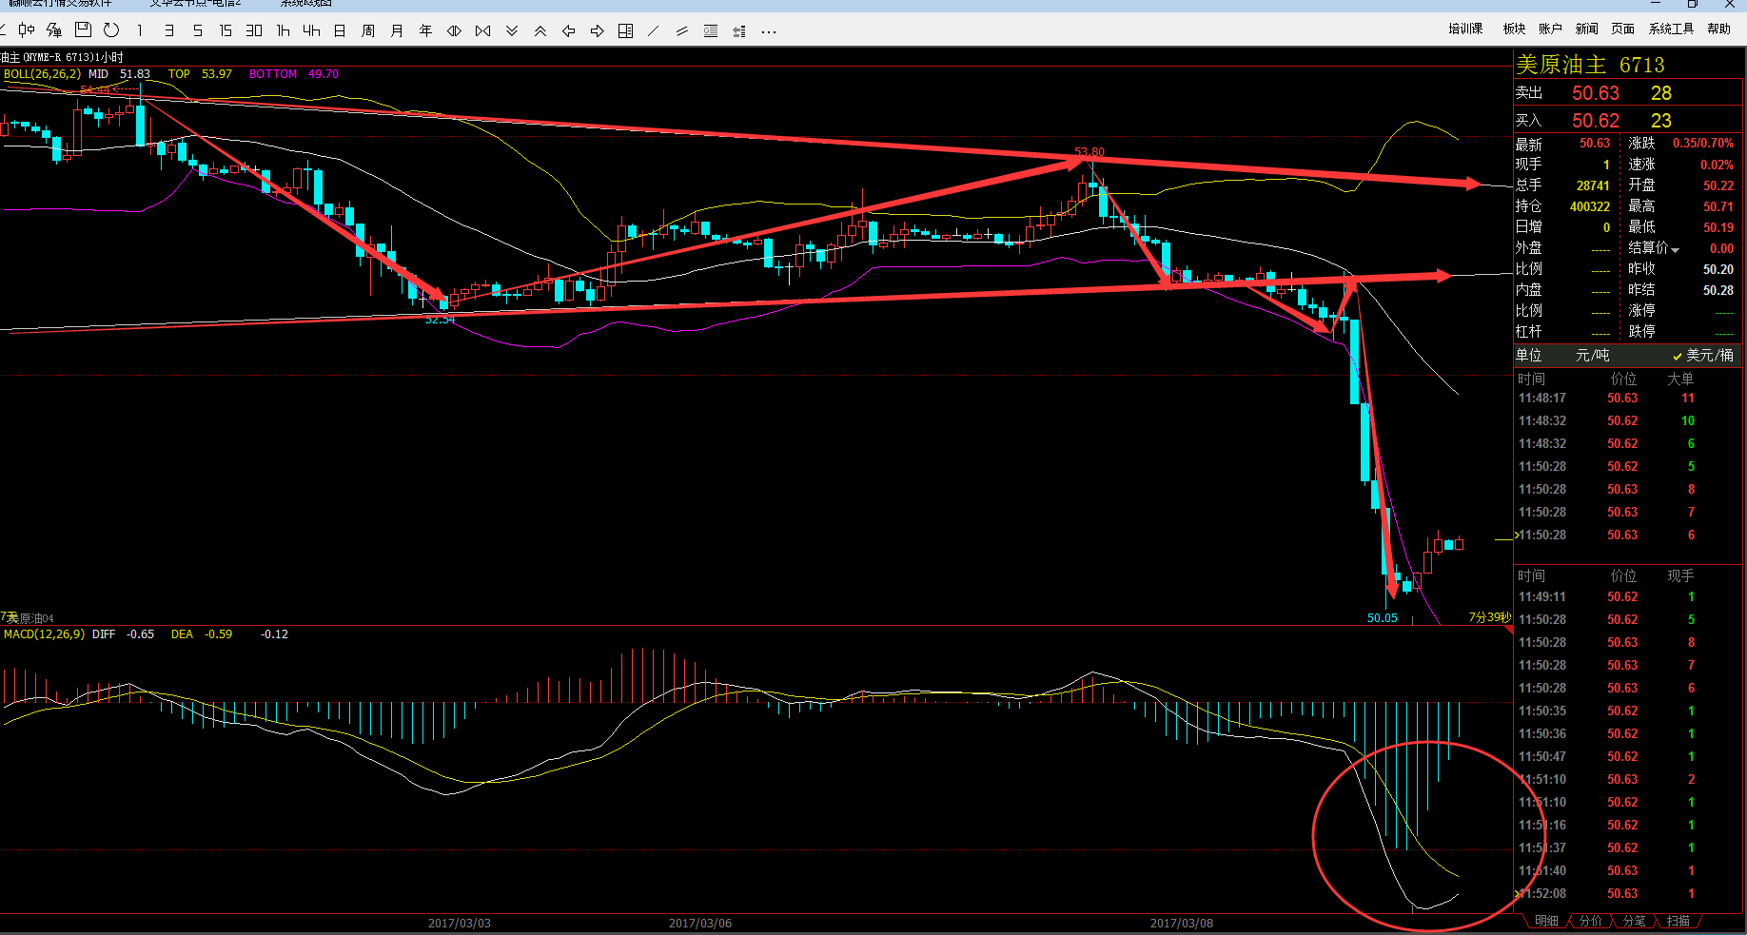Click the 53.80 high price label on chart
The height and width of the screenshot is (935, 1747).
pos(1089,152)
